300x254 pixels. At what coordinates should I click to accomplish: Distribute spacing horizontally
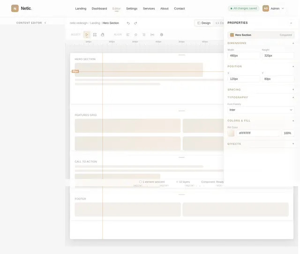(x=152, y=35)
